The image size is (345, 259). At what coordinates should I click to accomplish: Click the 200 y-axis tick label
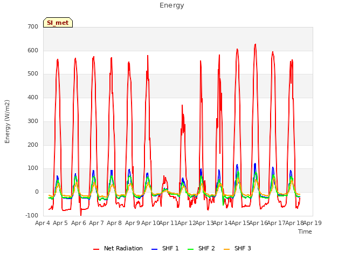pyautogui.click(x=33, y=145)
